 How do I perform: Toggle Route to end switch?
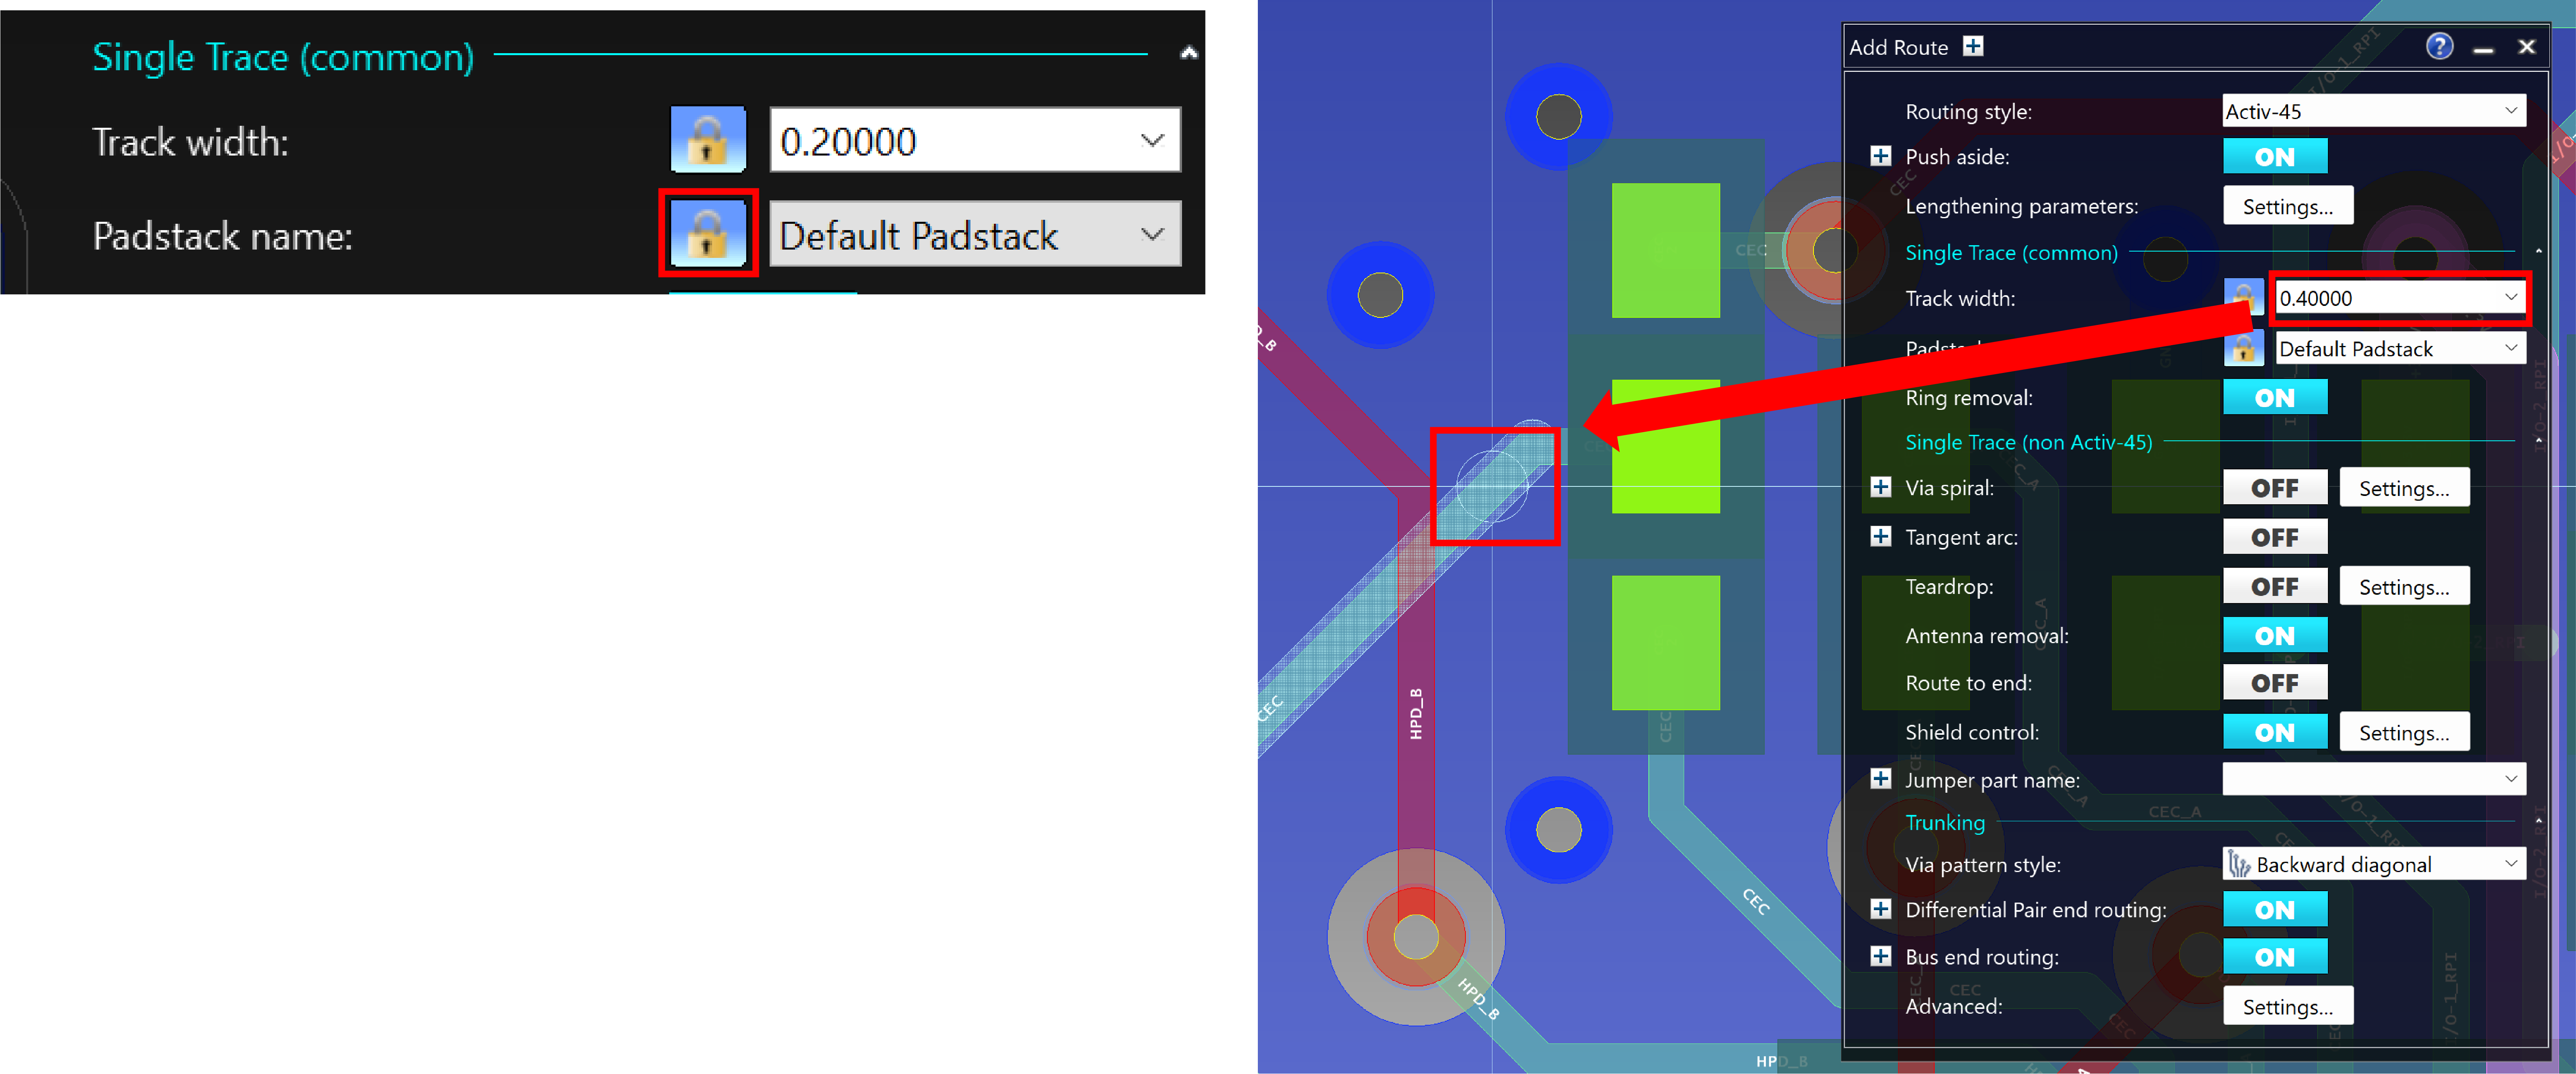tap(2275, 683)
